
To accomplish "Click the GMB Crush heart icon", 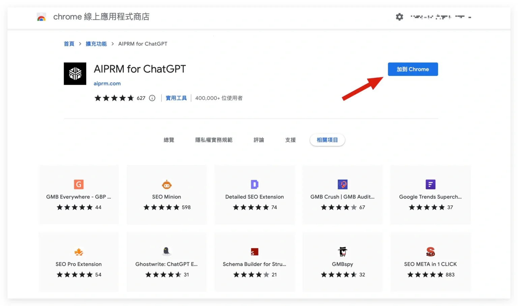I will (343, 184).
